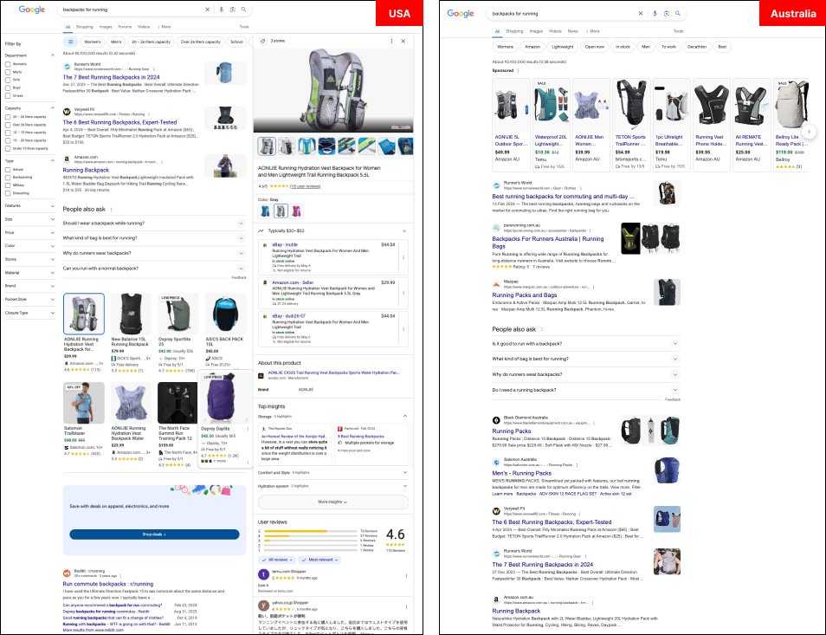The image size is (826, 635).
Task: Clear the search box in Australia window
Action: (641, 14)
